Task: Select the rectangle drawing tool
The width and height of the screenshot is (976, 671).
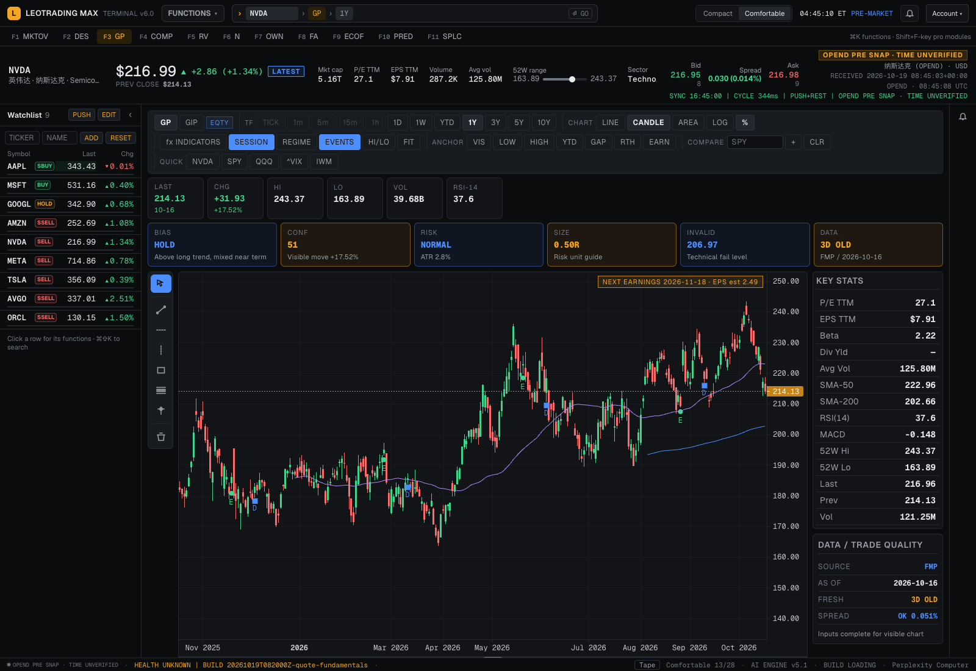Action: point(161,370)
